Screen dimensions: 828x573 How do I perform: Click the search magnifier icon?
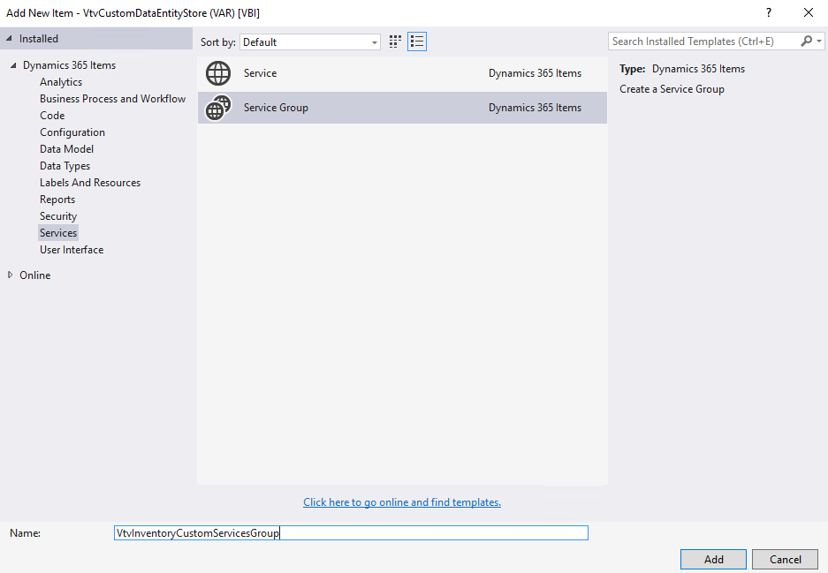point(806,41)
